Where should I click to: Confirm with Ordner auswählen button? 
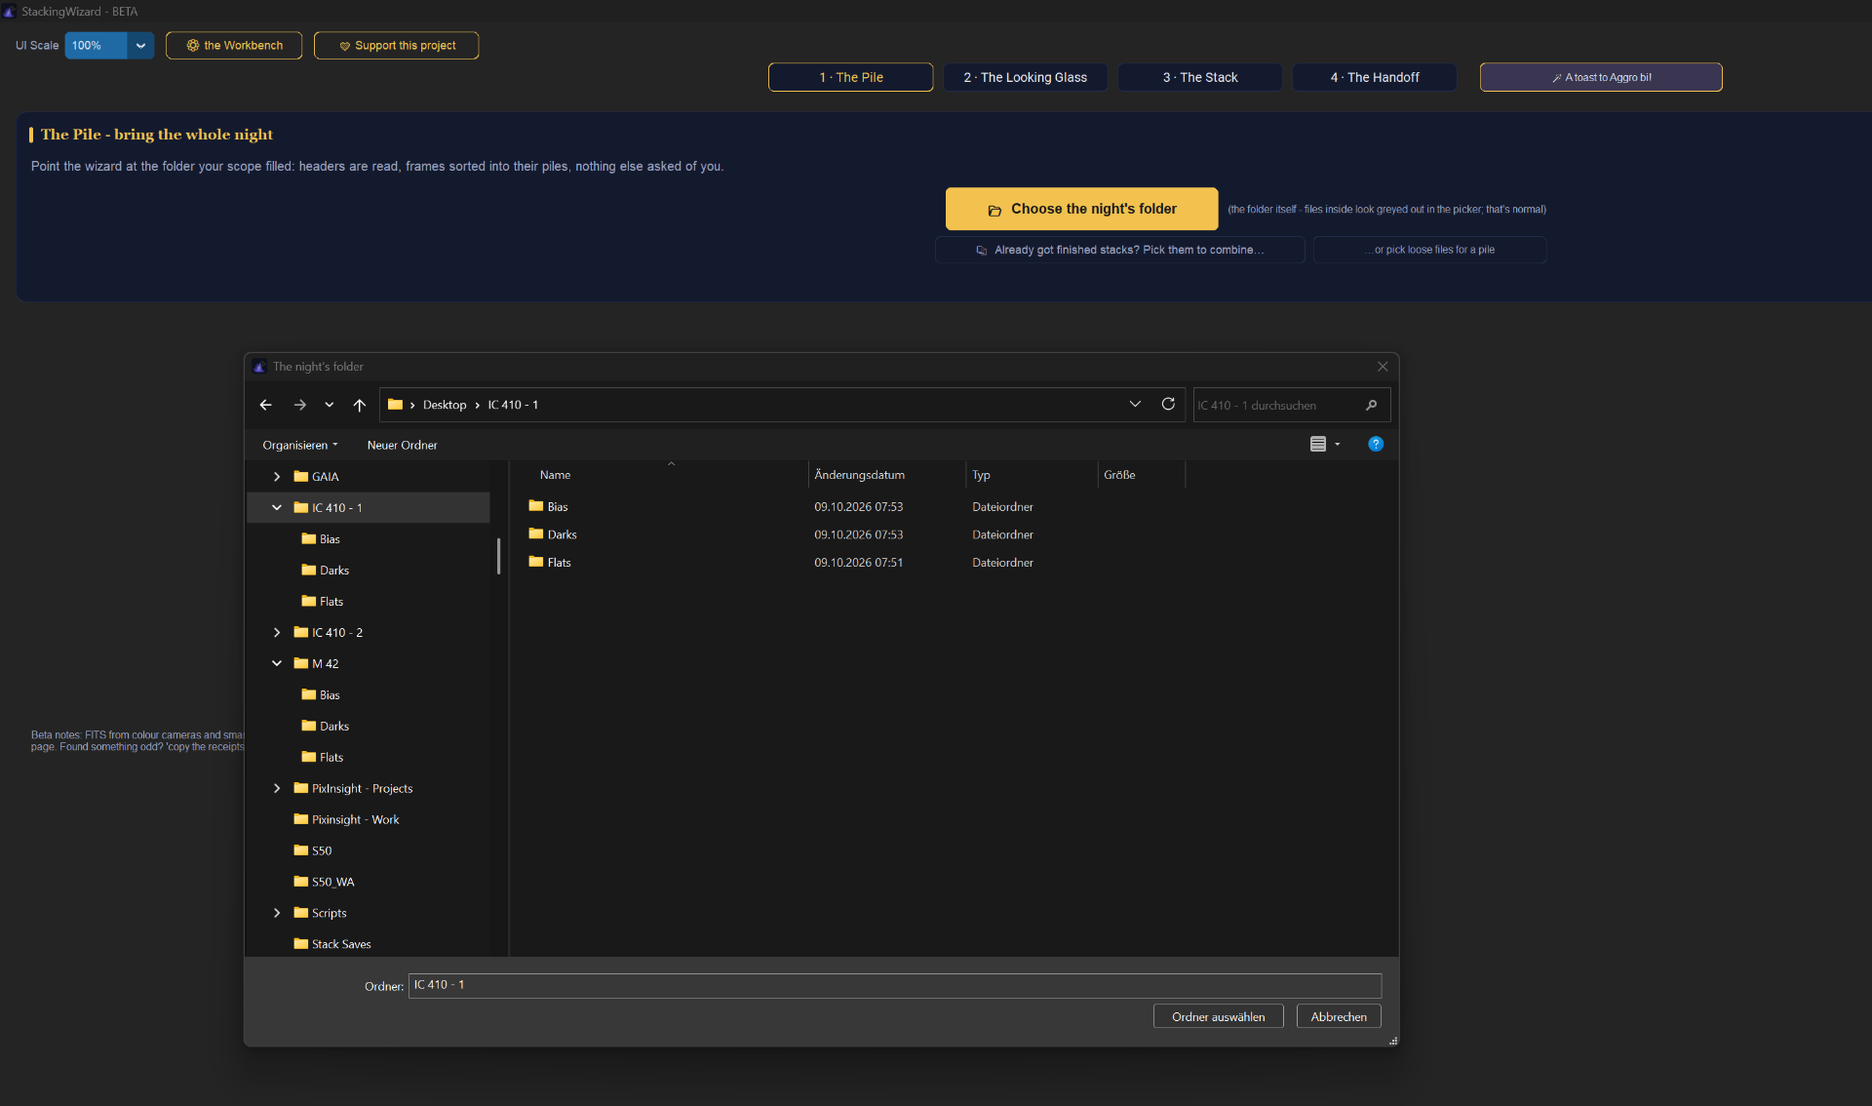pos(1218,1016)
